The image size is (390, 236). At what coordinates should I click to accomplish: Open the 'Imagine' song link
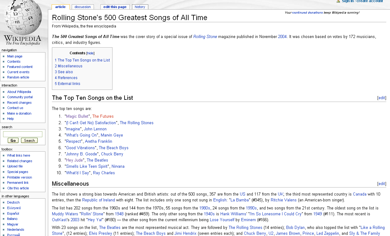click(73, 129)
